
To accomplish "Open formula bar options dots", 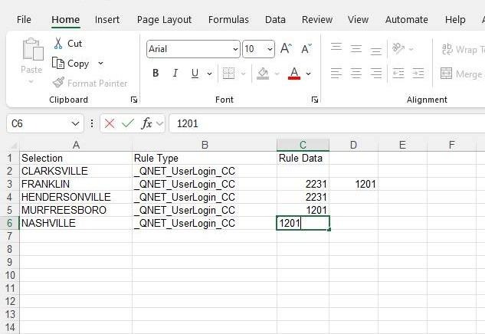I will (91, 123).
